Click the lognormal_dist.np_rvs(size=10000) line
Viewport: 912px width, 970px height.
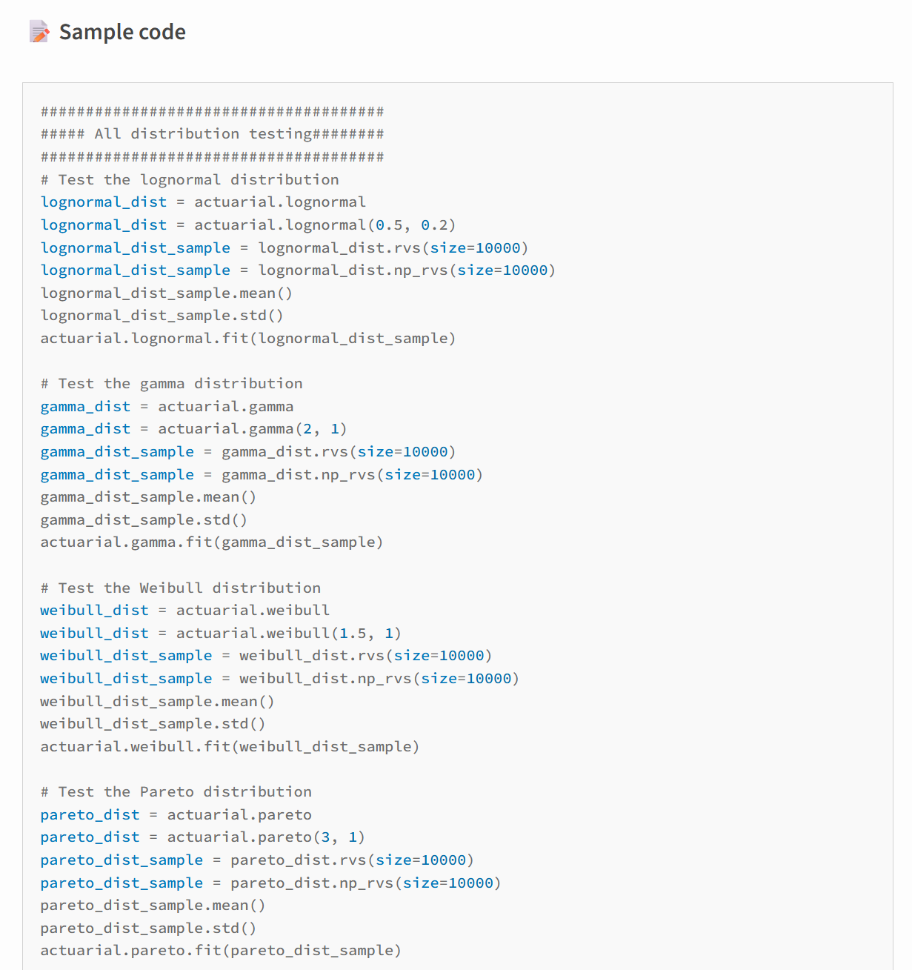pos(298,270)
